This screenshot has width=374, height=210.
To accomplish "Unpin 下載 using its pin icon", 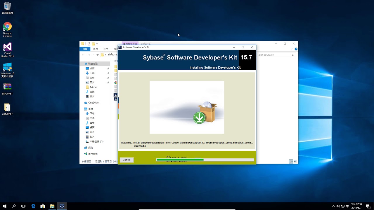I will (108, 73).
